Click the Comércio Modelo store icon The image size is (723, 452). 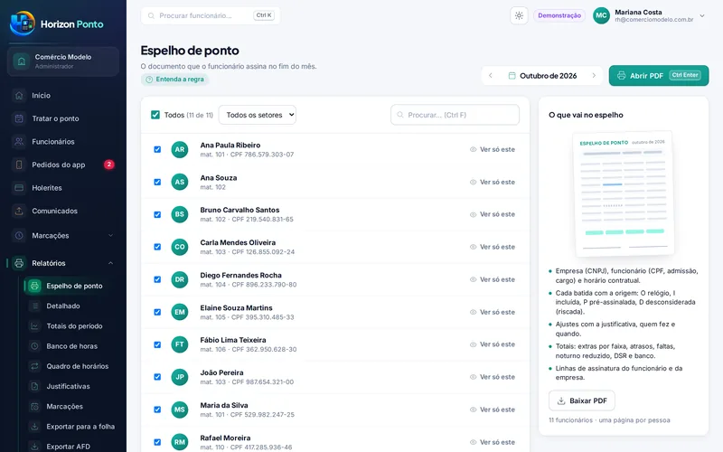click(x=21, y=61)
